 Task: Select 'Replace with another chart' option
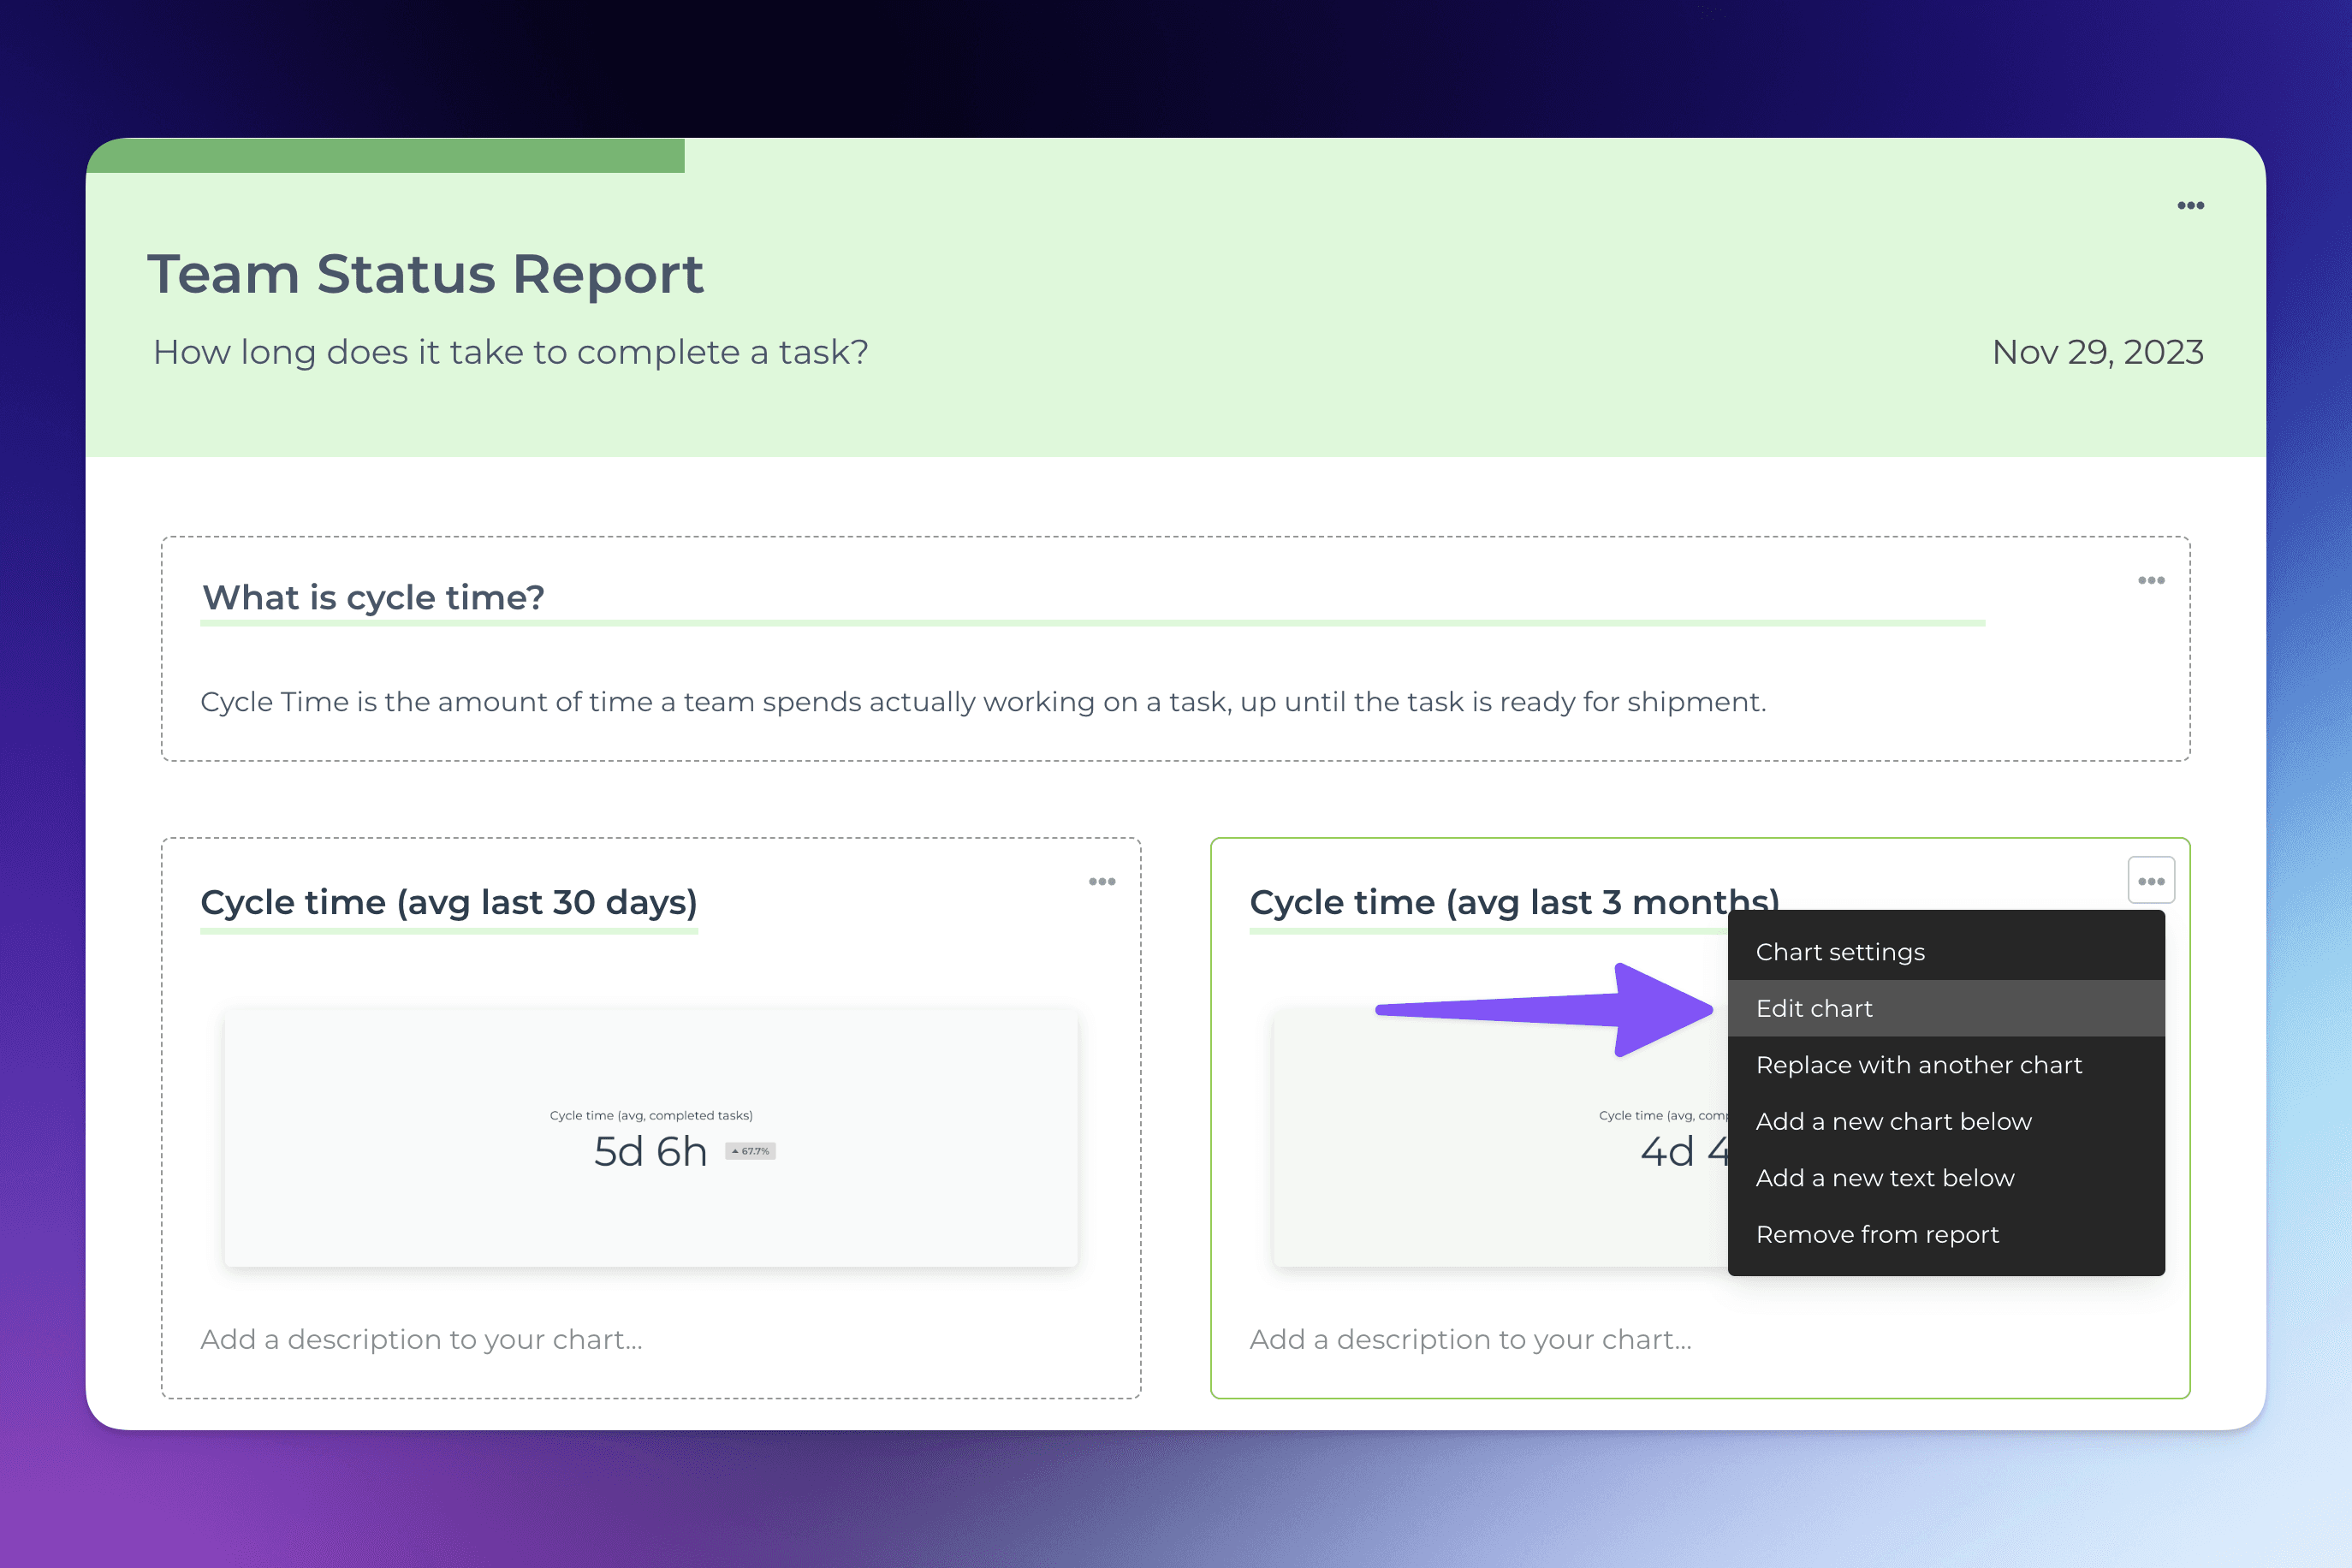pyautogui.click(x=1918, y=1065)
